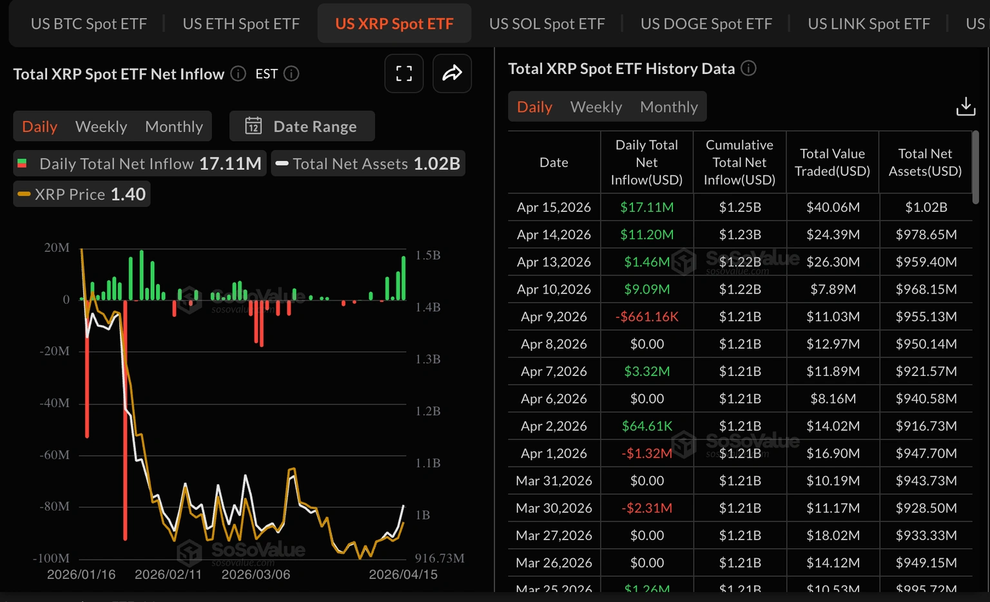
Task: Click history table vertical scrollbar
Action: coord(976,167)
